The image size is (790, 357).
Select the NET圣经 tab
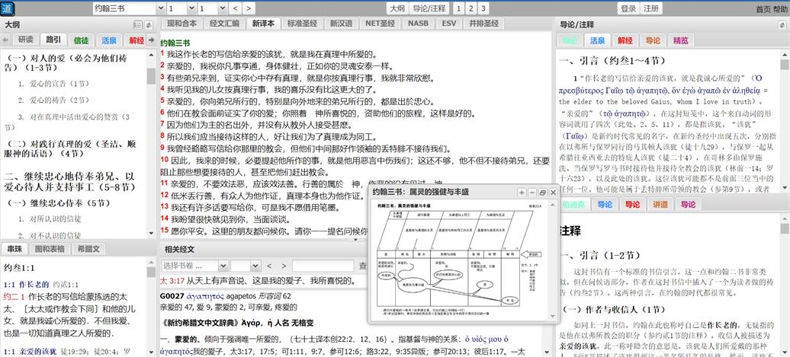[x=380, y=24]
